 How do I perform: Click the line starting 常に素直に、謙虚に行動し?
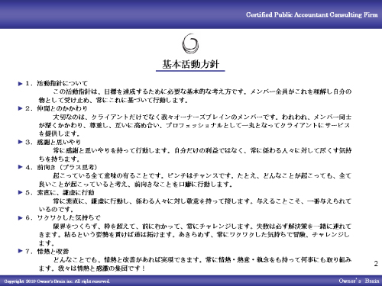click(x=202, y=201)
